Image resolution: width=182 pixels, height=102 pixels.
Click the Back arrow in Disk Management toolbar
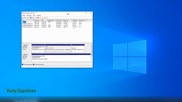click(23, 18)
